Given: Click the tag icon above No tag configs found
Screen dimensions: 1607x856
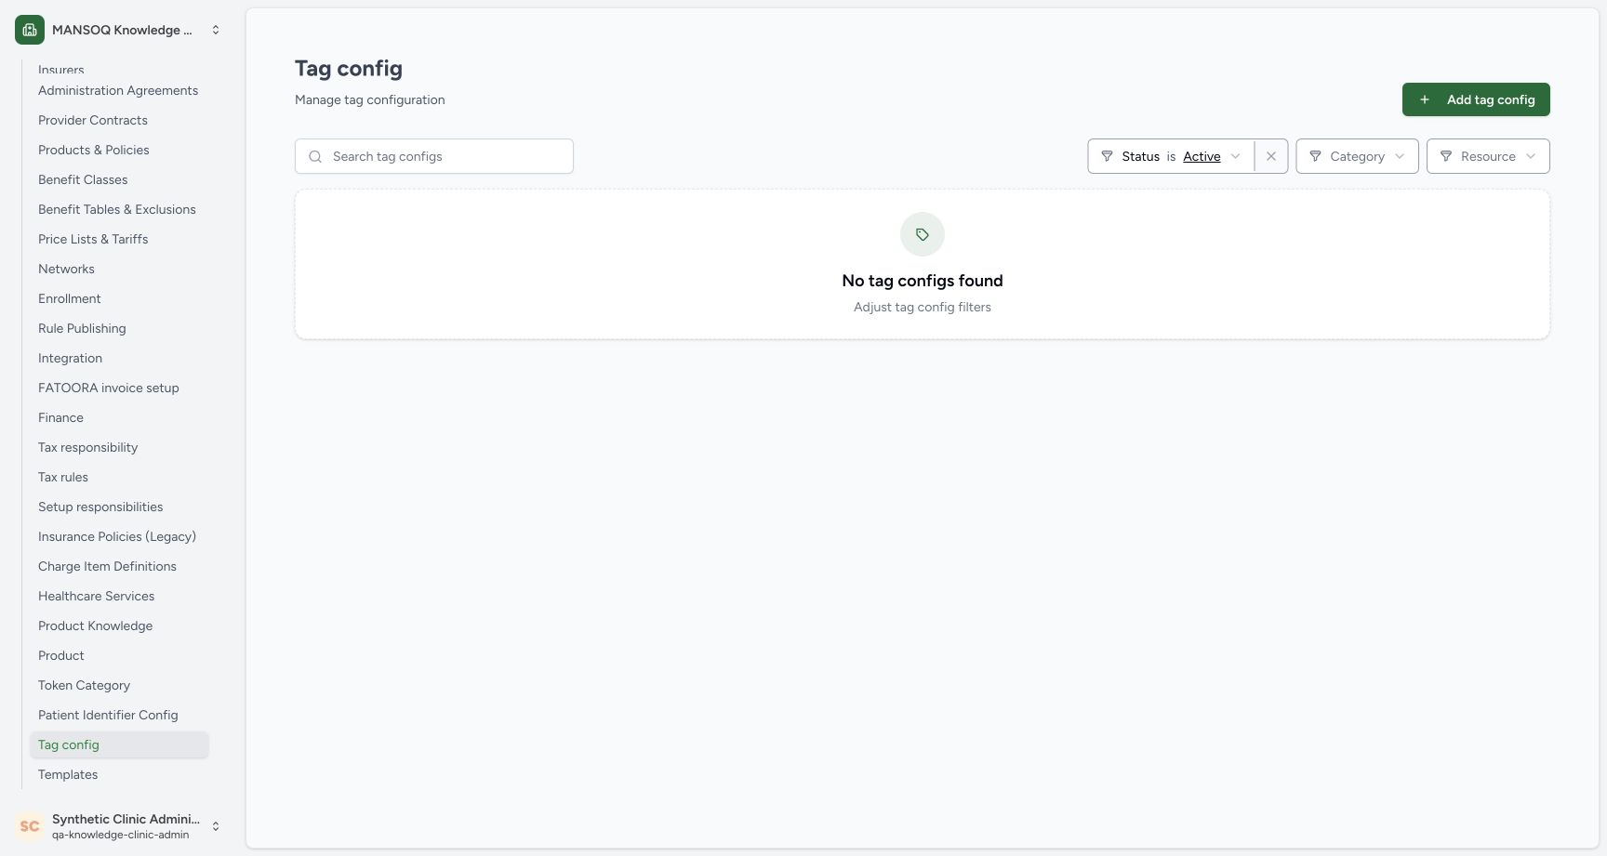Looking at the screenshot, I should 923,234.
